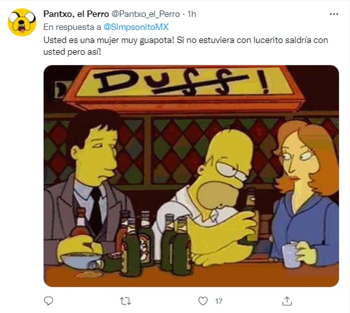Click the tweet text starting 'Usted es una mujer'
Screen dimensions: 350x313
186,46
